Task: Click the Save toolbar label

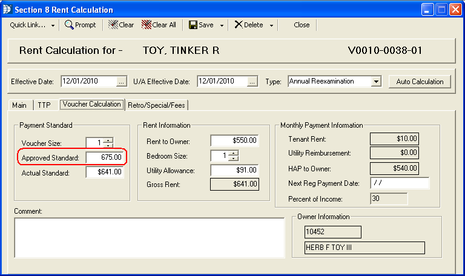Action: tap(206, 25)
